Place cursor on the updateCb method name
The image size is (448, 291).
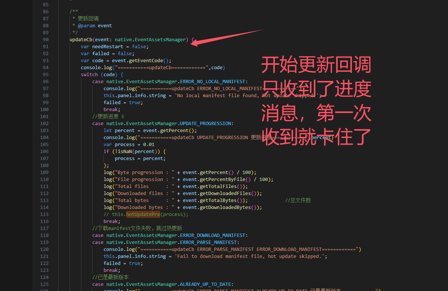pos(81,40)
